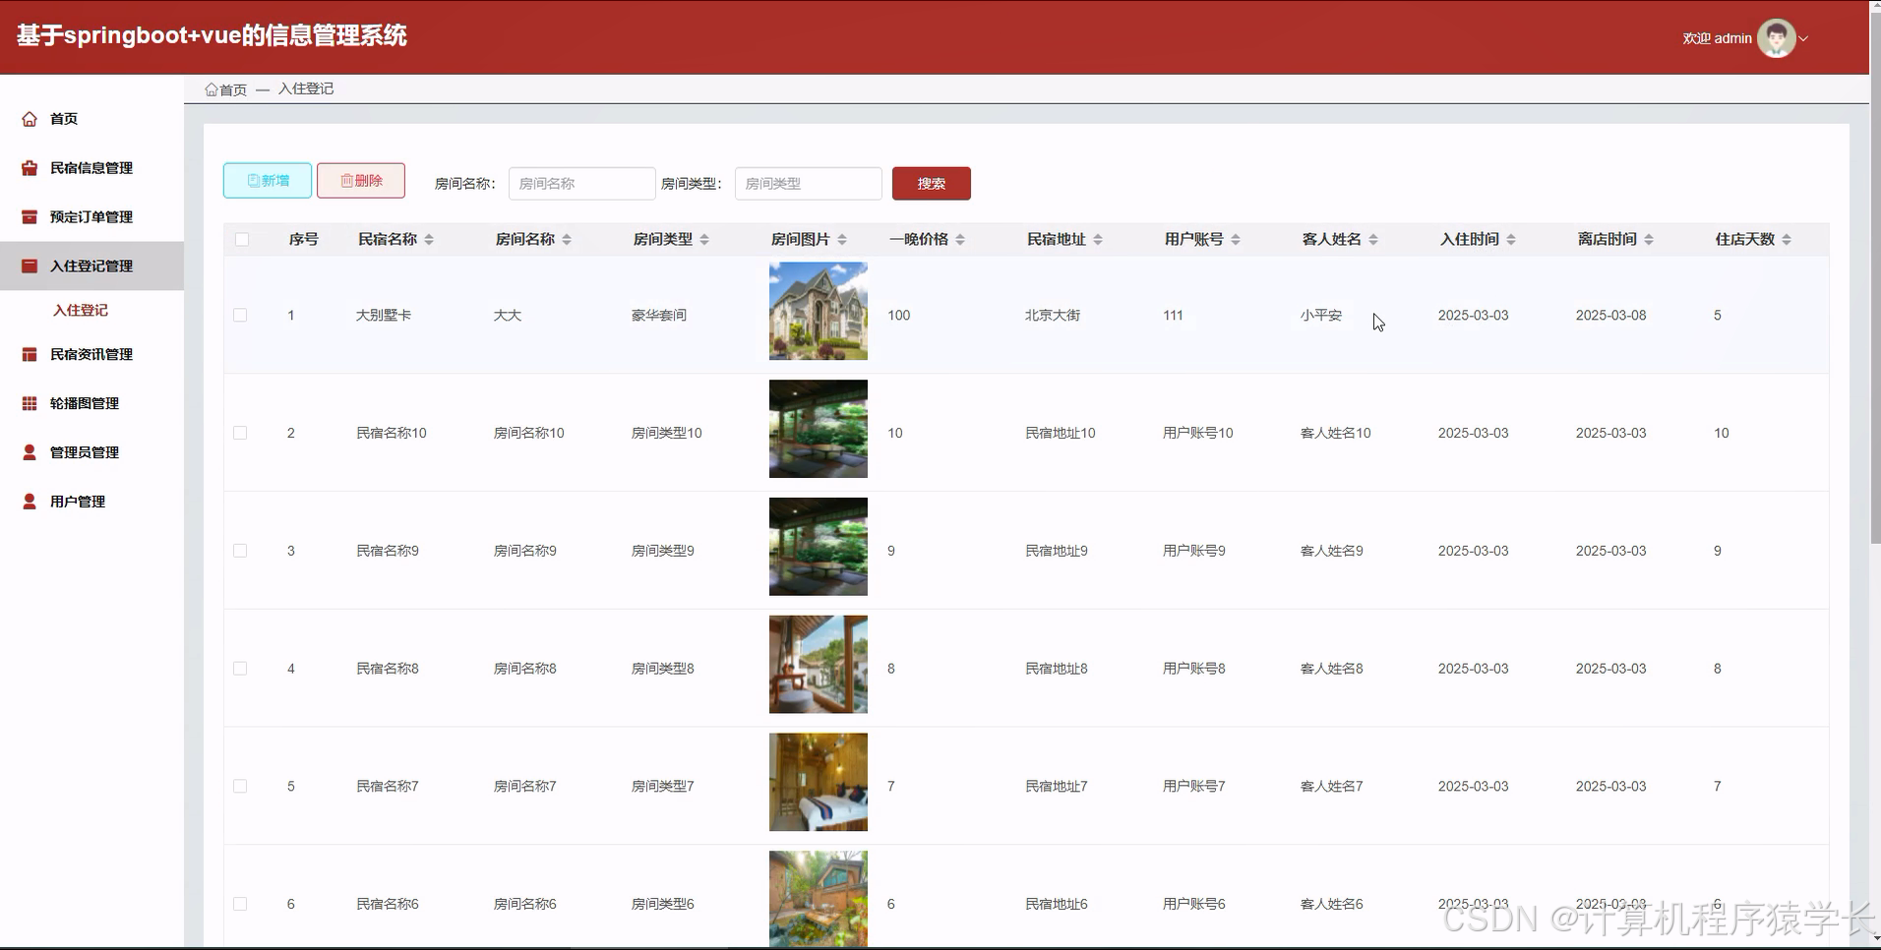Check the checkbox for row 1 大别墅卡
Image resolution: width=1881 pixels, height=950 pixels.
pyautogui.click(x=240, y=315)
